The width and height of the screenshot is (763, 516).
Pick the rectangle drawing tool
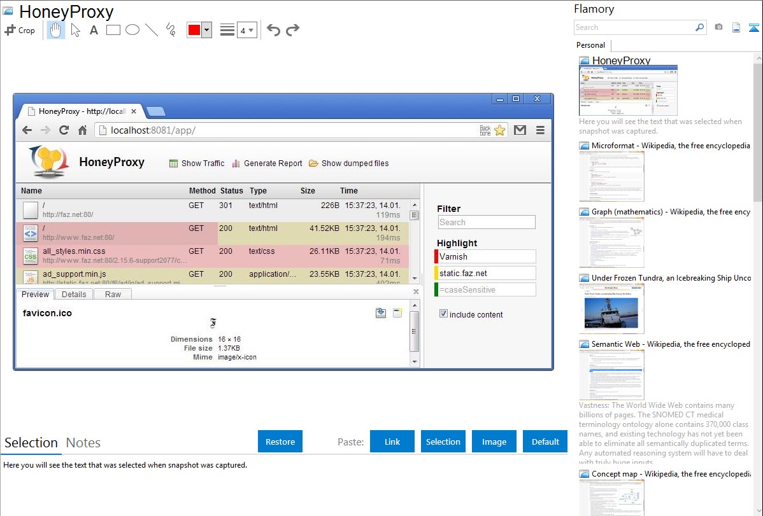[113, 30]
